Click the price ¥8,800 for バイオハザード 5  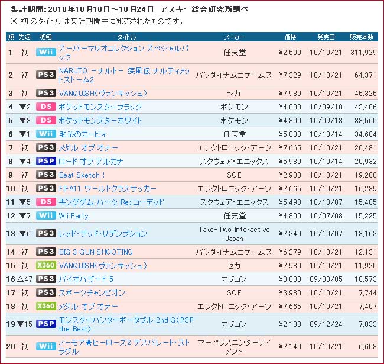290,279
